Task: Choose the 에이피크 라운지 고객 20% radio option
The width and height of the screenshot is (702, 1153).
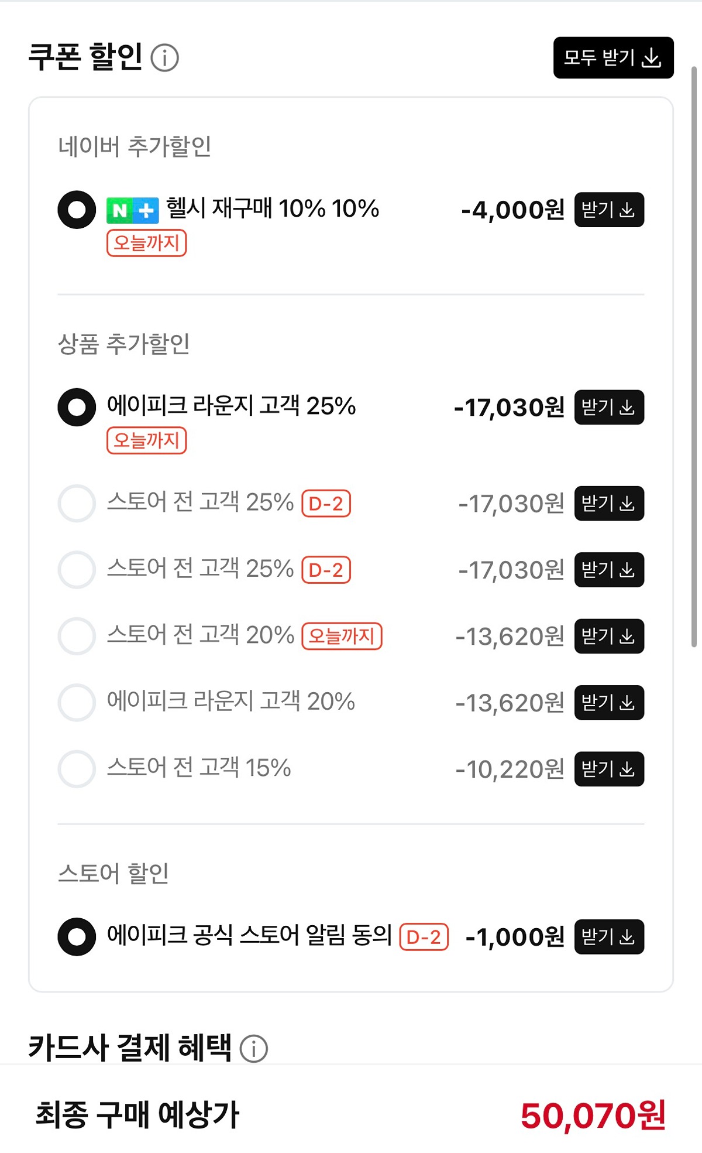Action: pyautogui.click(x=77, y=703)
